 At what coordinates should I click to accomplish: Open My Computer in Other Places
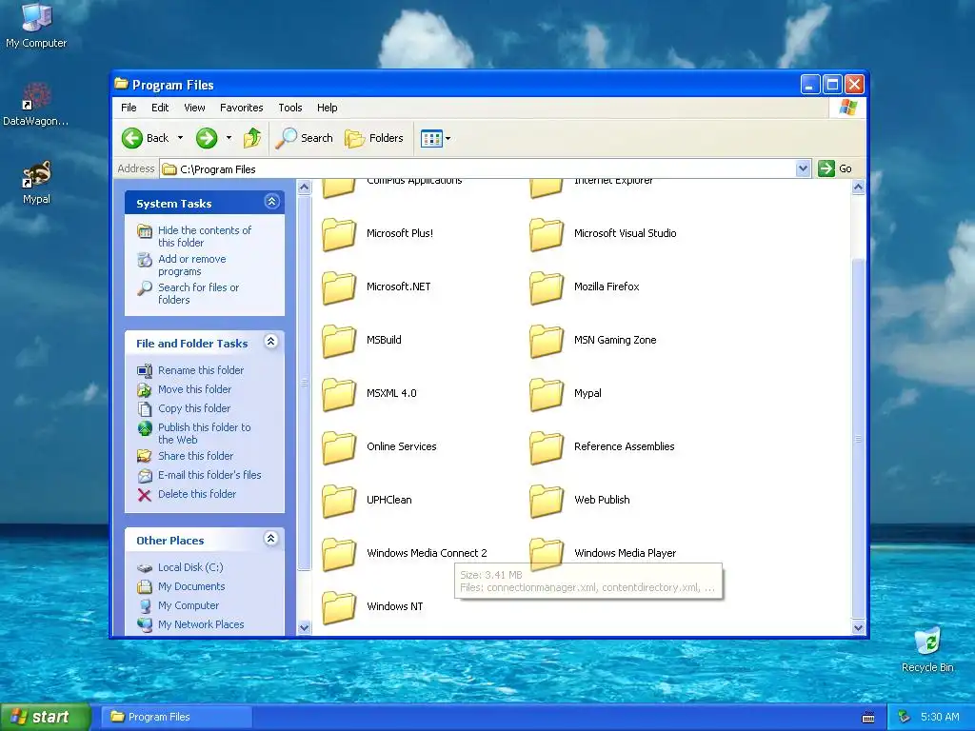pyautogui.click(x=188, y=605)
